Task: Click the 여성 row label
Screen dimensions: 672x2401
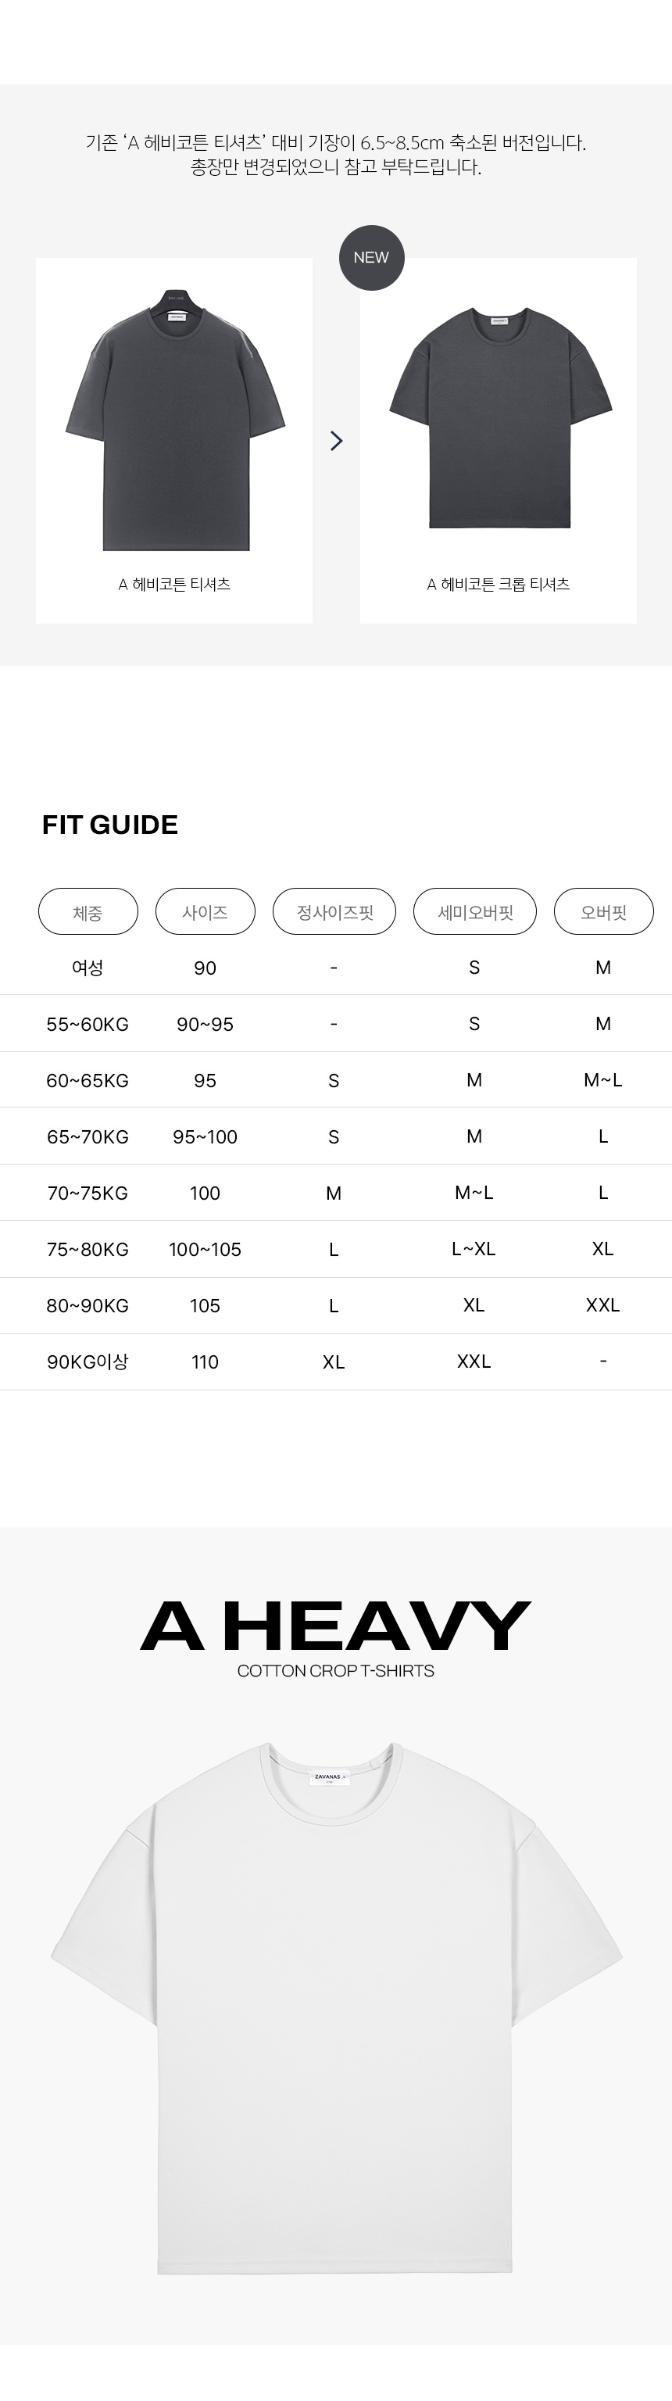Action: pyautogui.click(x=88, y=968)
